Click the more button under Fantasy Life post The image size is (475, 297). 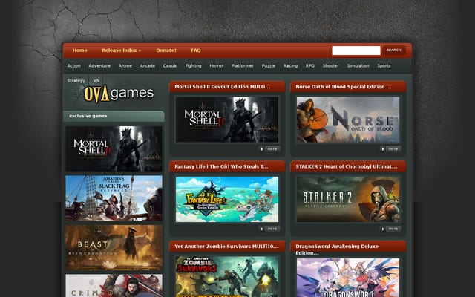(x=272, y=229)
